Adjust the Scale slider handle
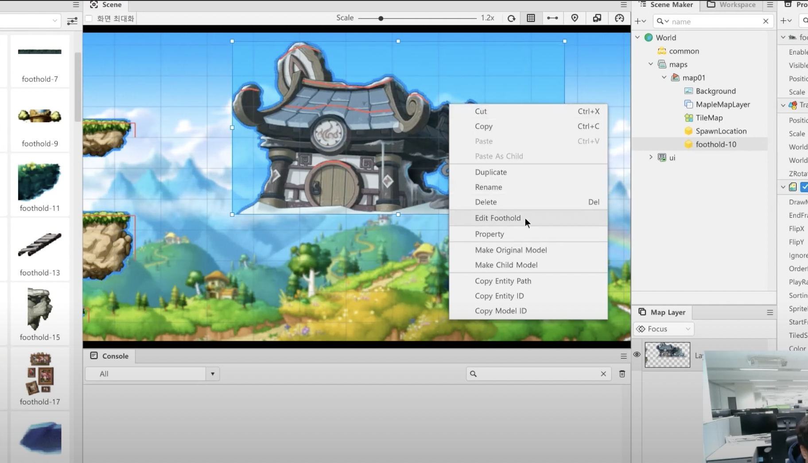Image resolution: width=808 pixels, height=463 pixels. coord(381,19)
